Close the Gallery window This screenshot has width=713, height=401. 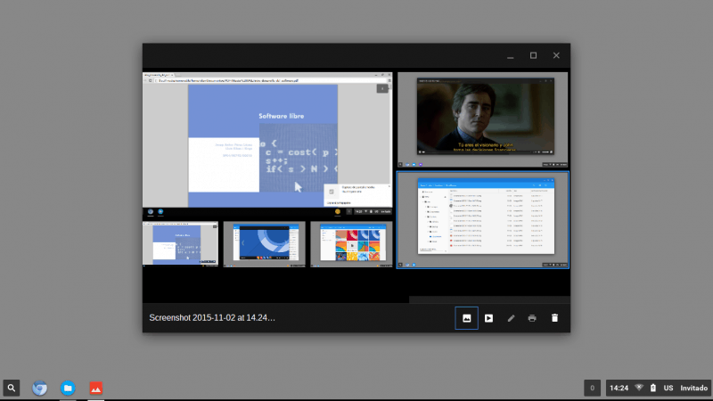(556, 55)
